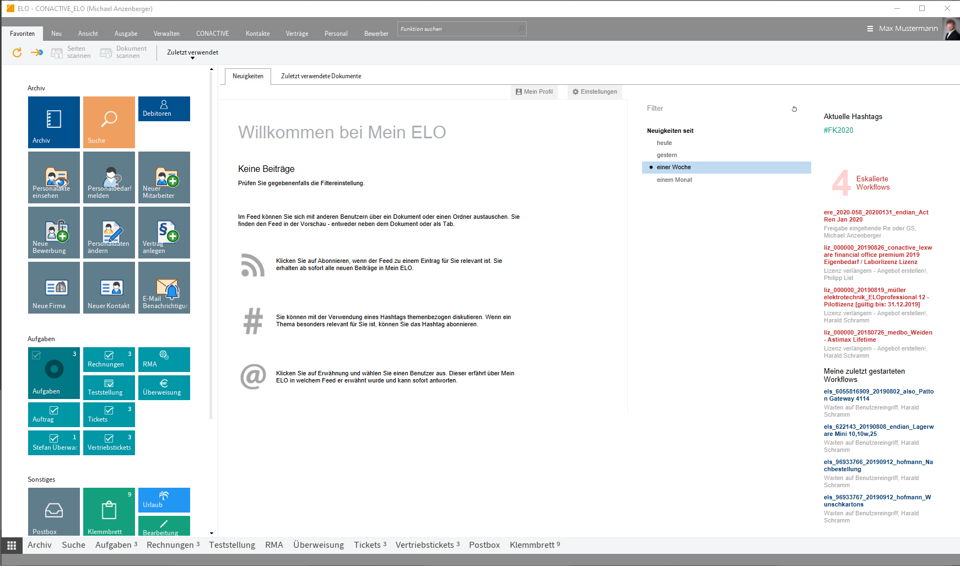Click the Einstellungen button
This screenshot has height=566, width=960.
(595, 91)
